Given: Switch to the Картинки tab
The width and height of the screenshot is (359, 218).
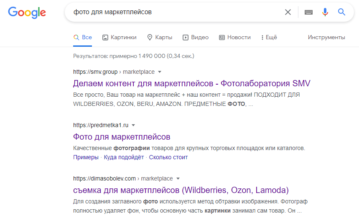Looking at the screenshot, I should tap(119, 38).
